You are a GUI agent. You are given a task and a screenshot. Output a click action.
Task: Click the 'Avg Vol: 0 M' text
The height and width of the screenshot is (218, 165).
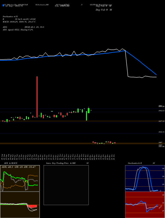click(104, 6)
